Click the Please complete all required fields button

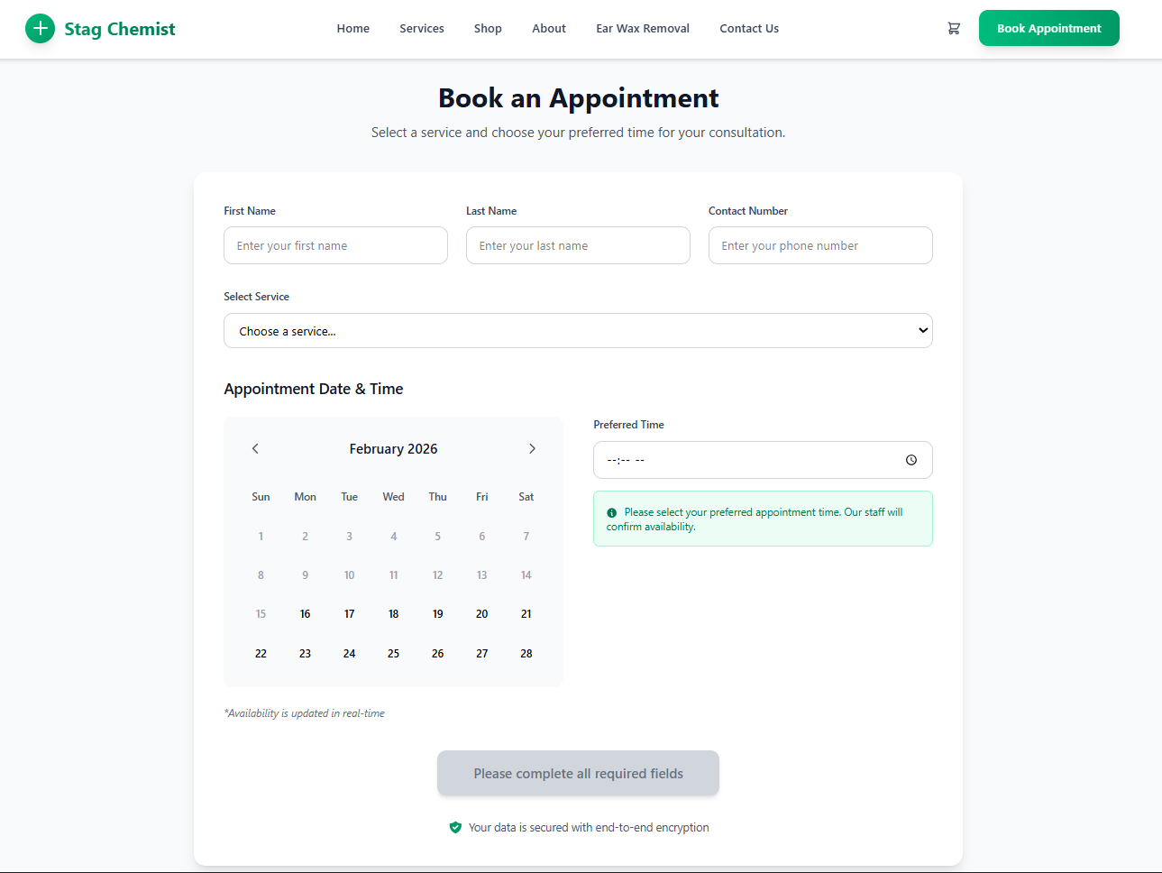tap(578, 774)
